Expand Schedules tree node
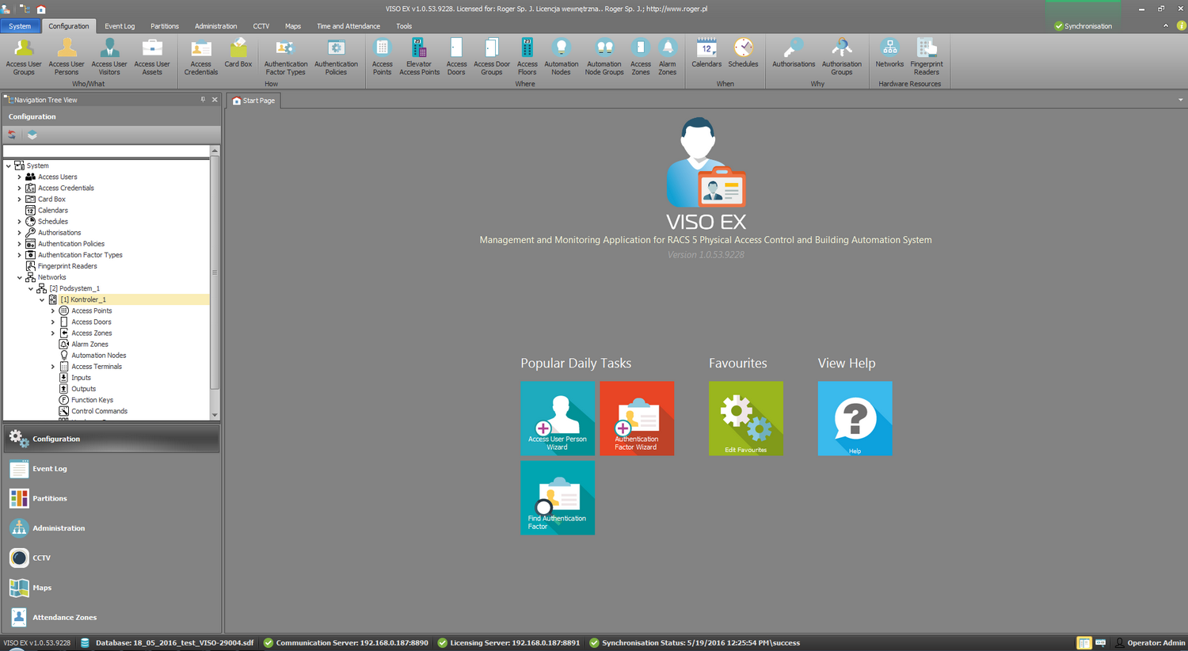This screenshot has width=1188, height=651. pos(20,221)
